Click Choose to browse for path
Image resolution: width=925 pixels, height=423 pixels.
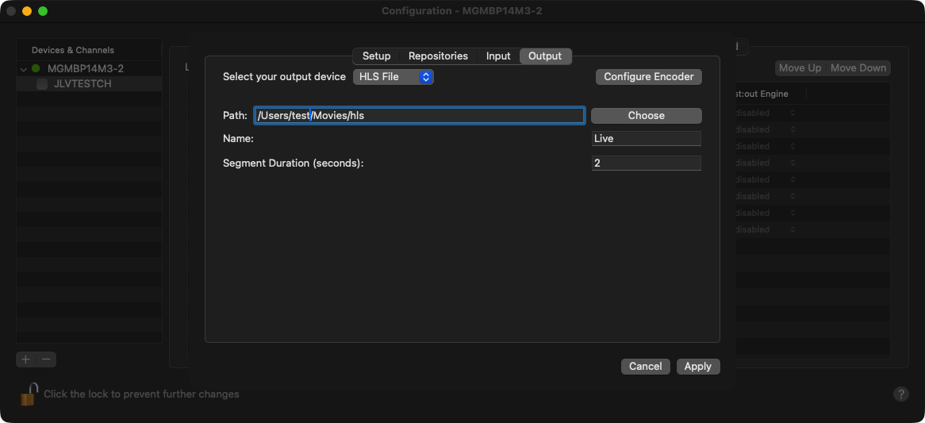point(646,116)
